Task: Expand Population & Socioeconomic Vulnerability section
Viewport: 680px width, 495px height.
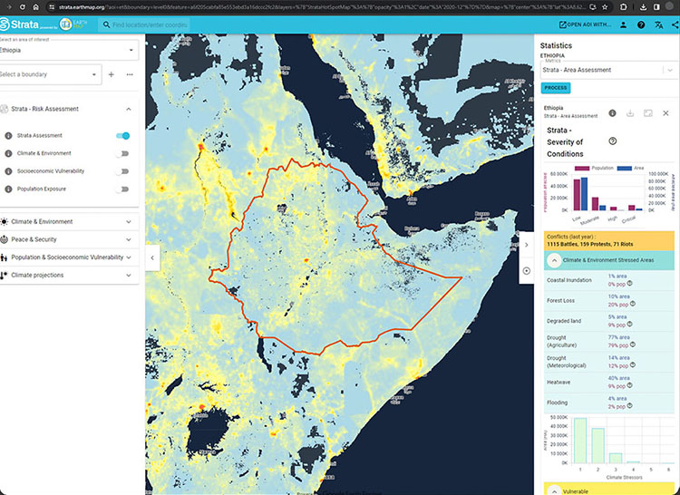Action: (x=69, y=257)
